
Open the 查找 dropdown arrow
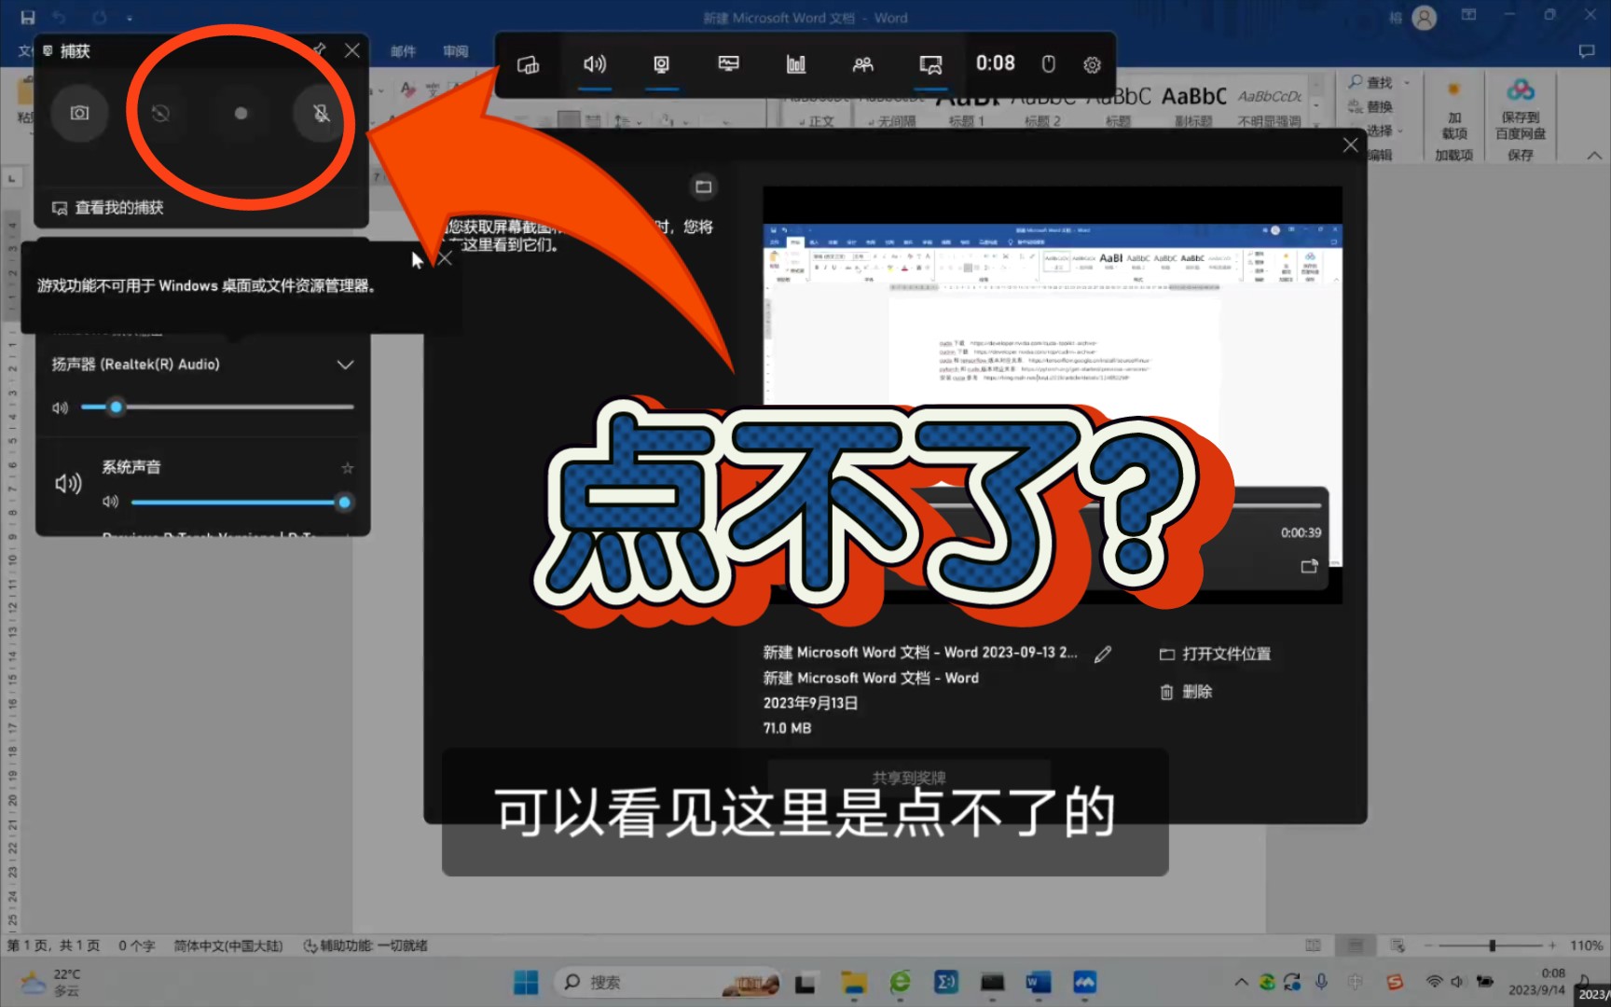click(x=1407, y=82)
